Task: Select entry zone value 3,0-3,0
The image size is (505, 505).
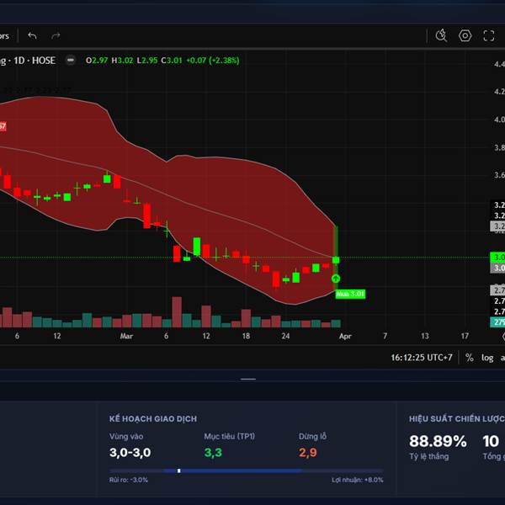Action: click(x=130, y=453)
